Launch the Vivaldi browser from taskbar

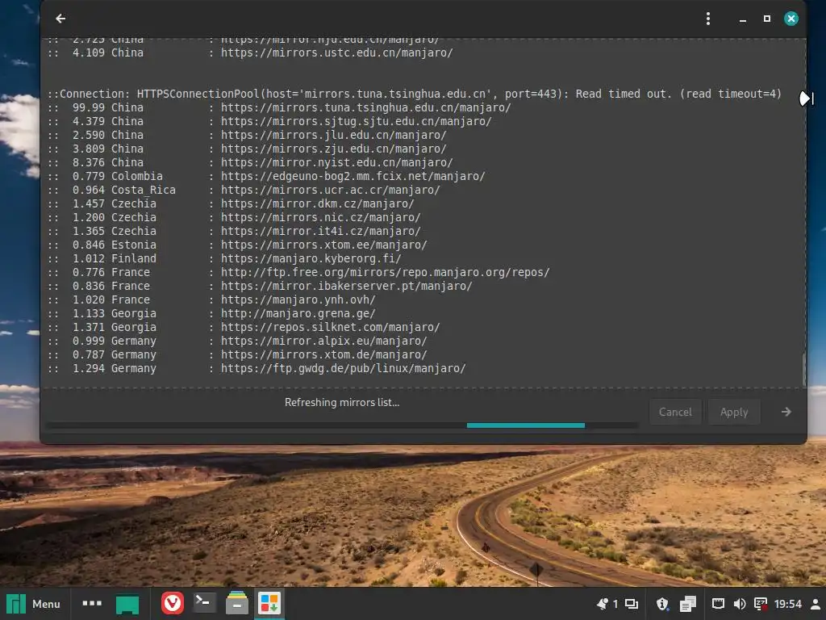coord(173,603)
